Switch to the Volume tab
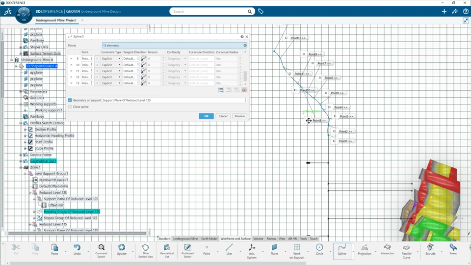The height and width of the screenshot is (265, 471). tap(258, 238)
